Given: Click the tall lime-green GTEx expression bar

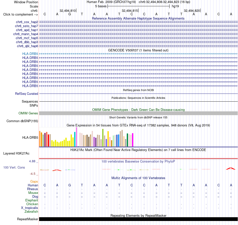Looking at the screenshot, I should pos(103,138).
